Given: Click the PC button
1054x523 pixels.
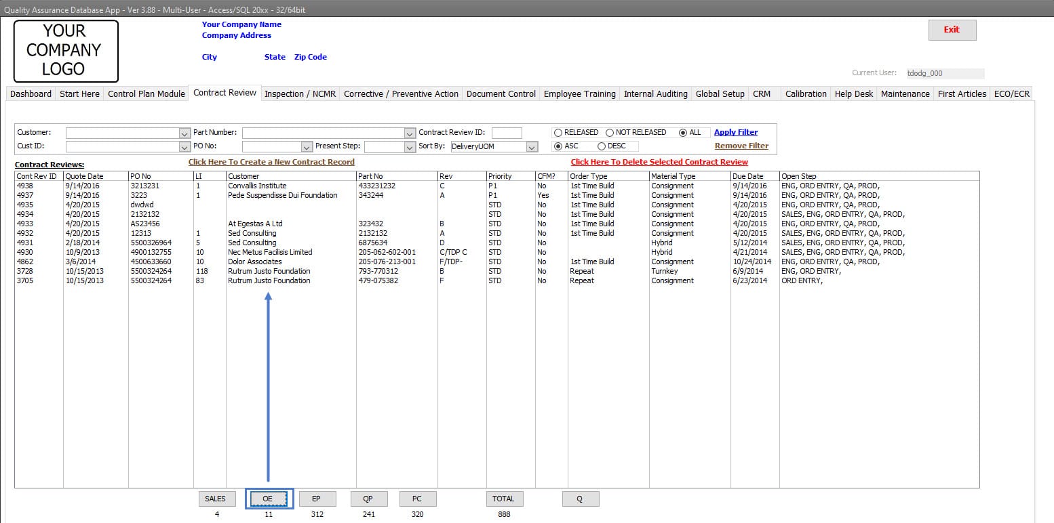Looking at the screenshot, I should [x=417, y=499].
